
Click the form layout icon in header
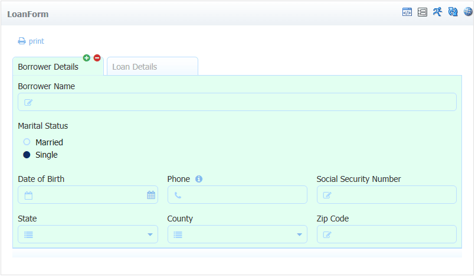[422, 12]
